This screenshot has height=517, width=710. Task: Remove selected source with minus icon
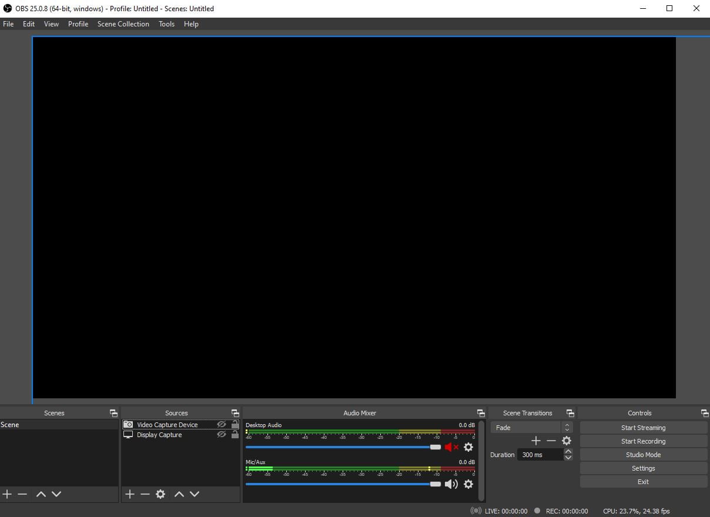(145, 494)
